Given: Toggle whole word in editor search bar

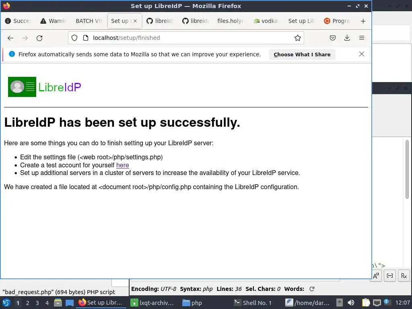Looking at the screenshot, I should (x=390, y=276).
